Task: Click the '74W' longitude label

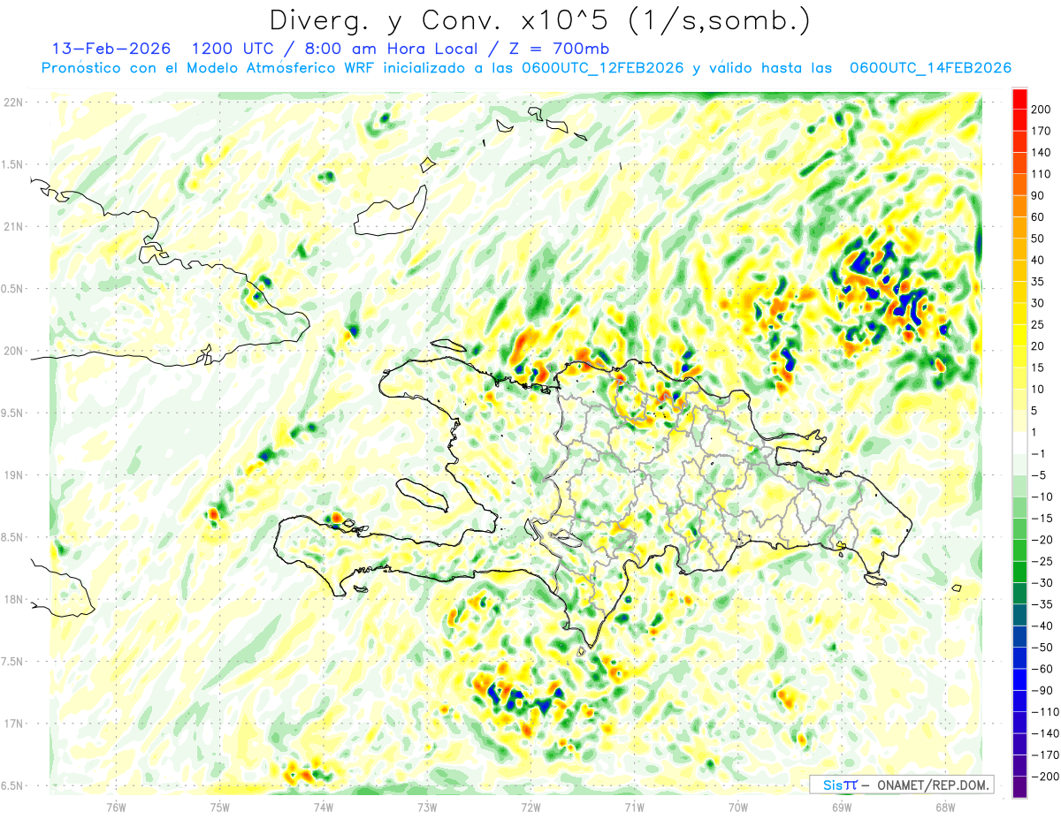Action: [324, 808]
